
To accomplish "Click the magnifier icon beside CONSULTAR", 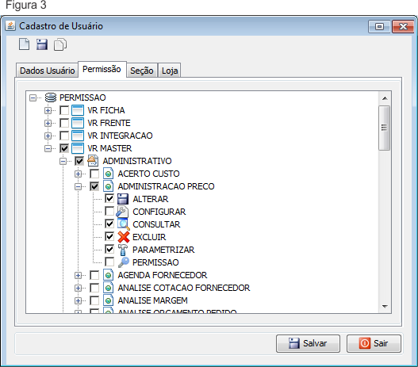I will click(x=124, y=224).
